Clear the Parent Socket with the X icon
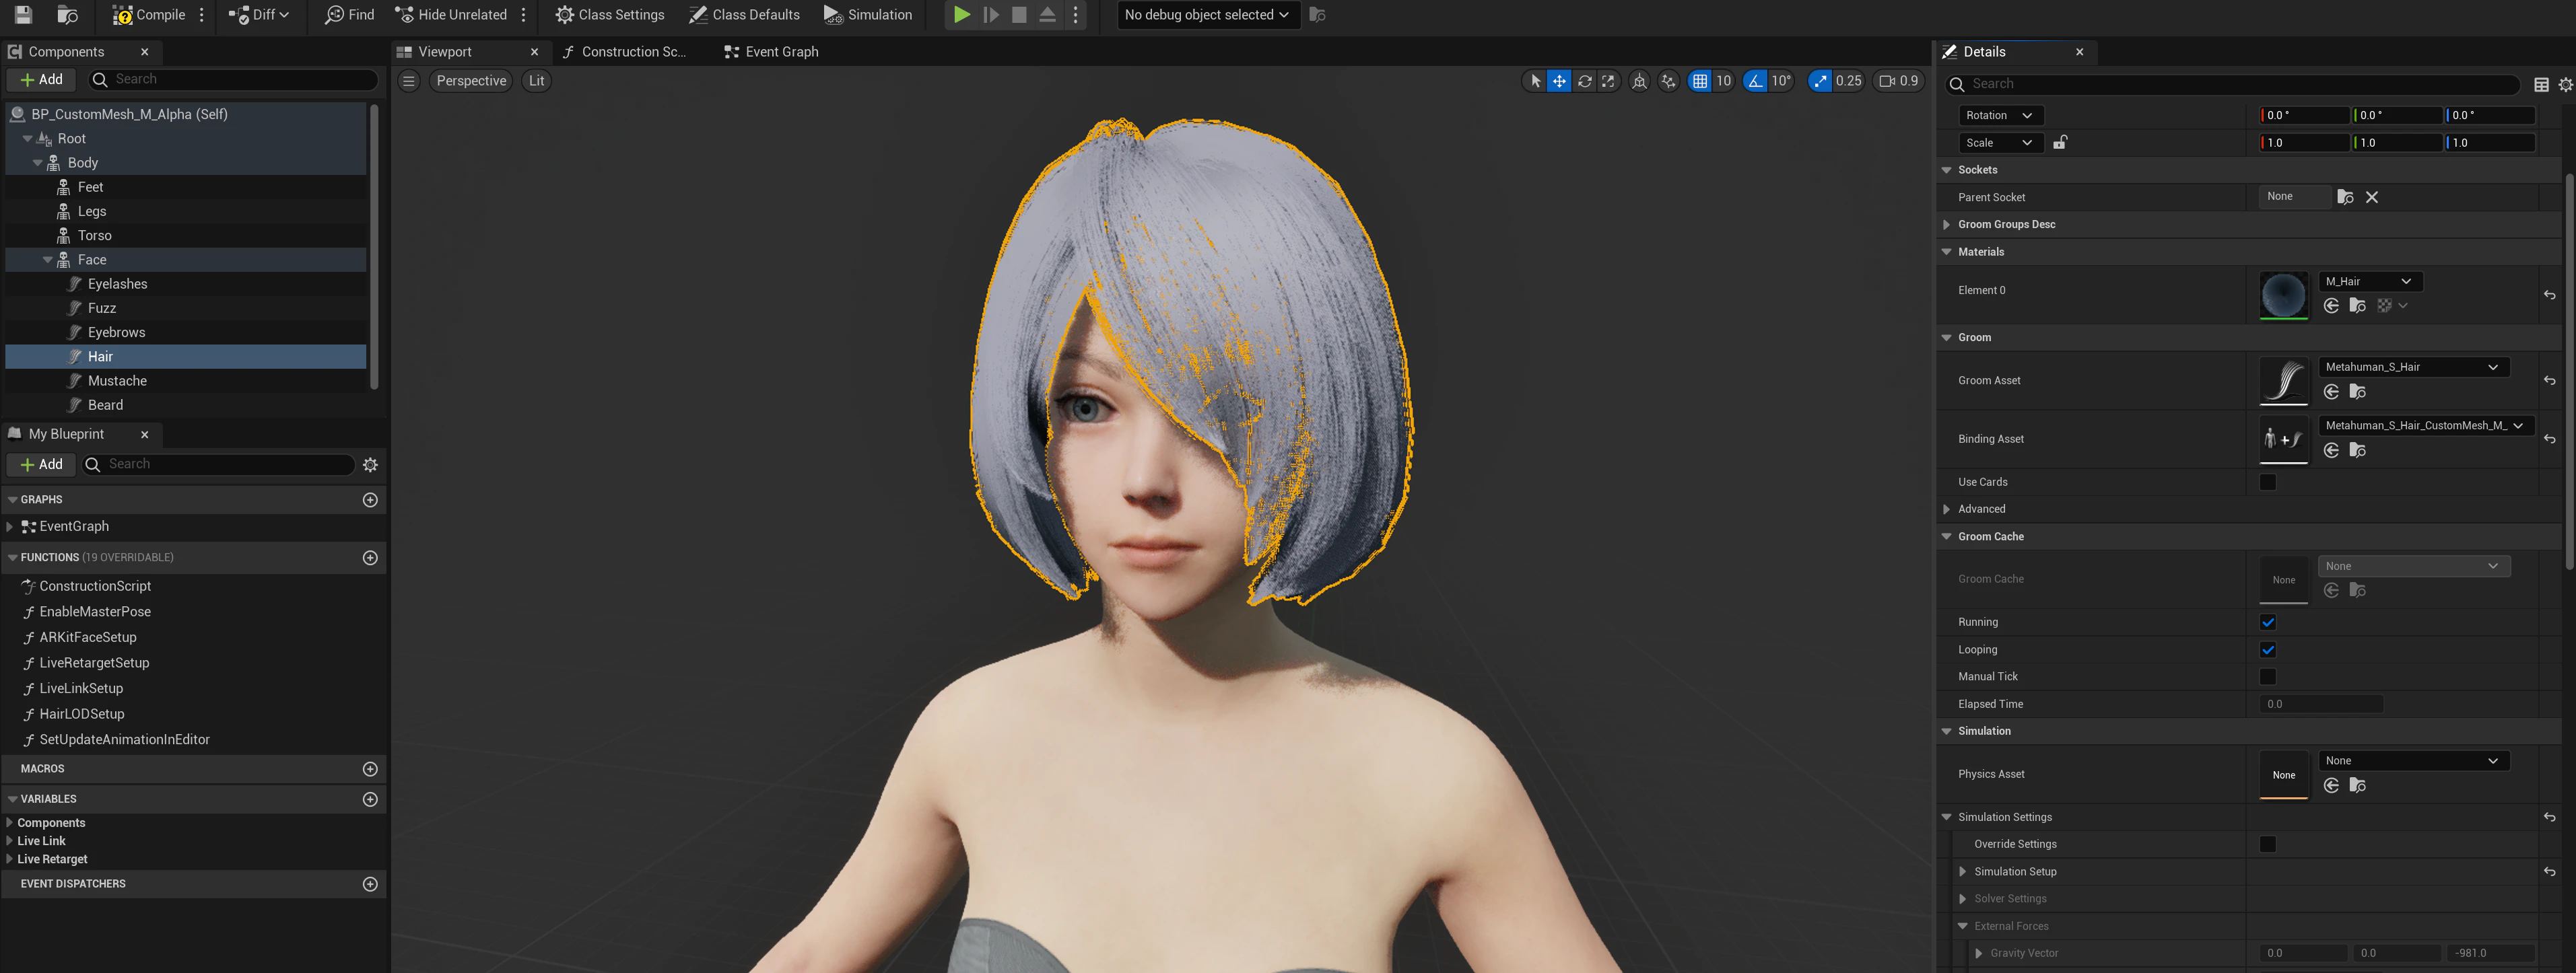Screen dimensions: 2576x973 coord(2372,196)
